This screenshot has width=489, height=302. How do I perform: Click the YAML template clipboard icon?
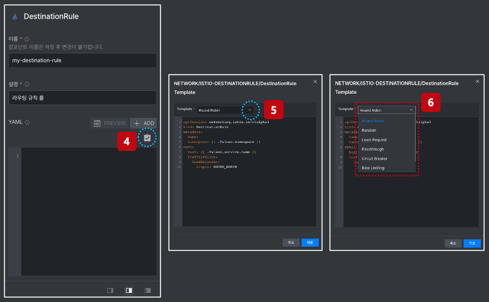click(147, 138)
